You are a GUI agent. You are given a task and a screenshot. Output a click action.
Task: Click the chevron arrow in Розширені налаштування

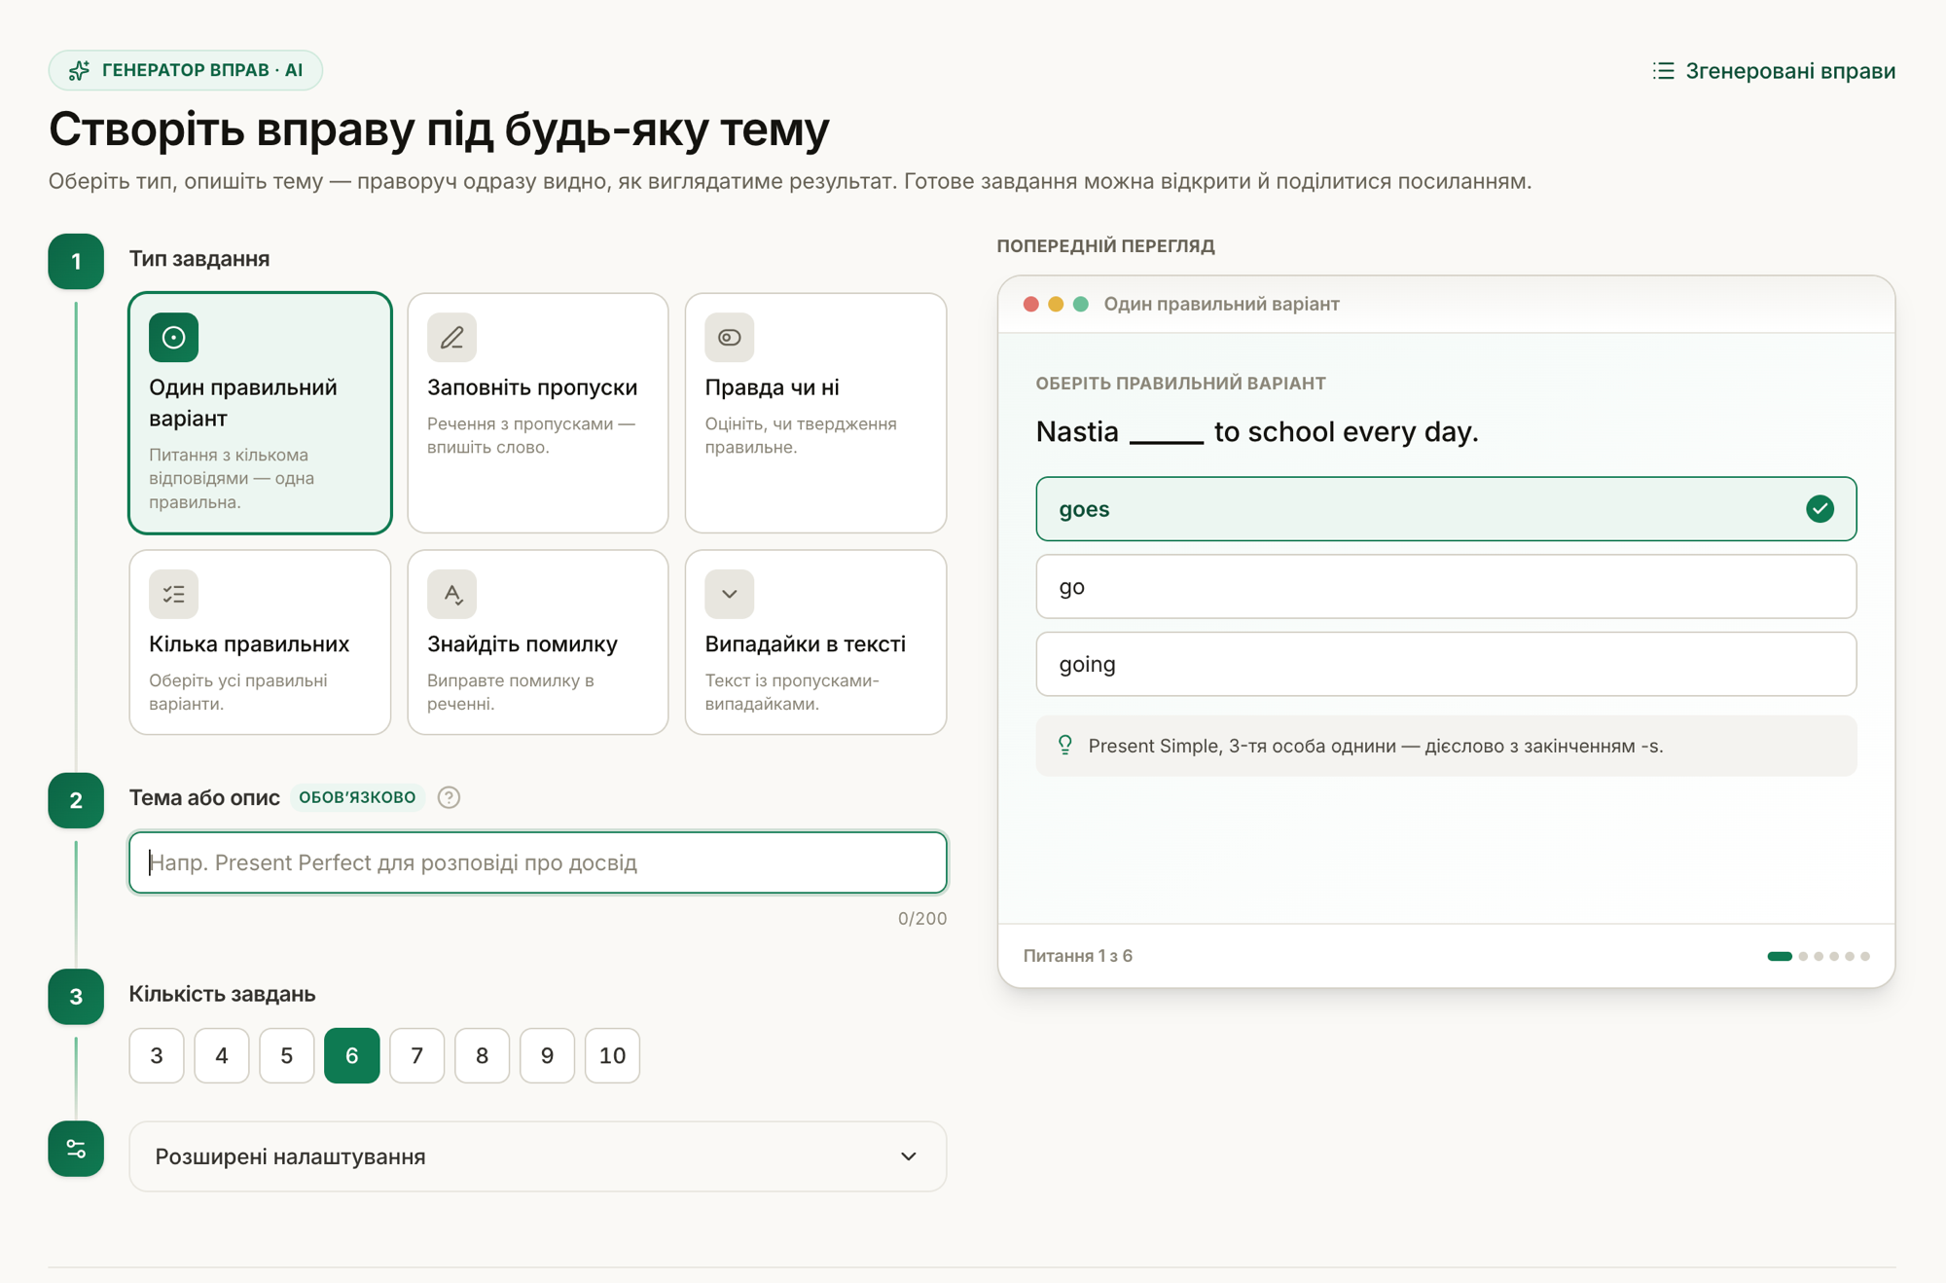point(908,1156)
